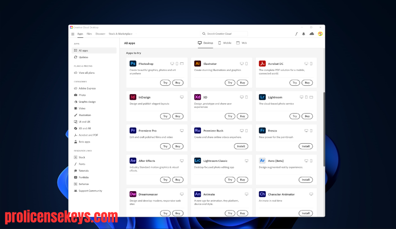Click the Creative Cloud title bar logo
Viewport: 396px width, 229px height.
[72, 27]
